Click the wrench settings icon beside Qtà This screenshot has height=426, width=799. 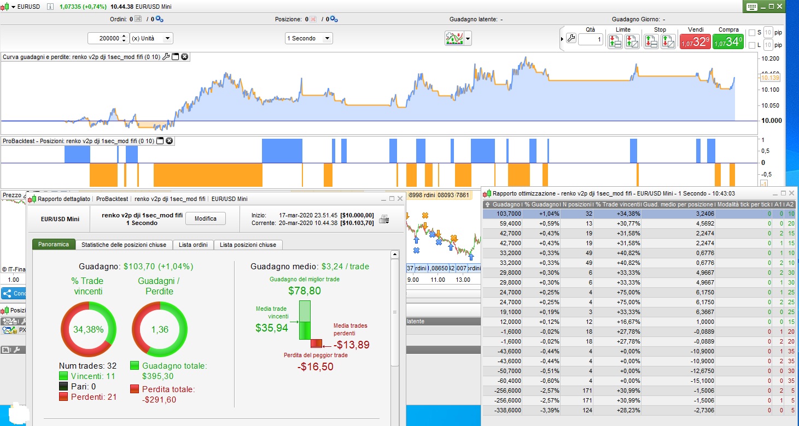(x=571, y=39)
